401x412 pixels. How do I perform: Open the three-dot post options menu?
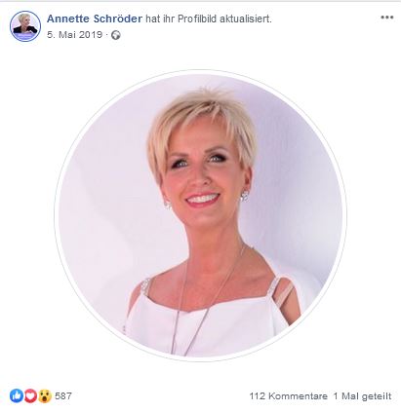tap(386, 18)
